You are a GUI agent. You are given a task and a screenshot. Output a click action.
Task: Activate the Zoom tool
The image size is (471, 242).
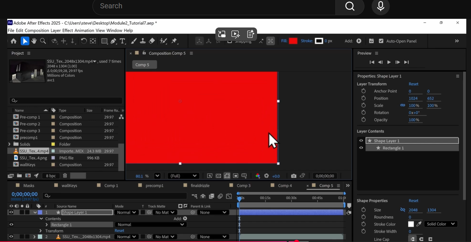[x=42, y=41]
